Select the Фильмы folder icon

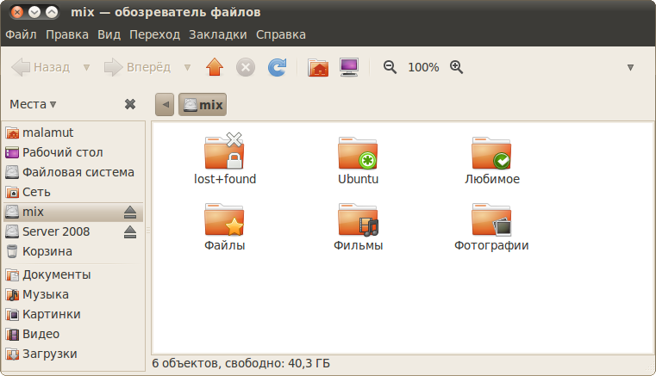point(358,219)
